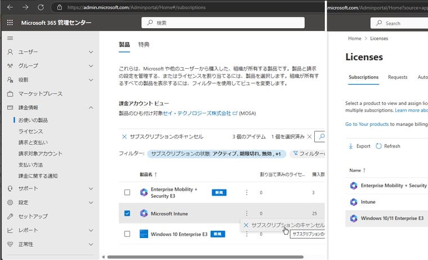Uncheck the Microsoft Intune checkbox

(x=127, y=213)
